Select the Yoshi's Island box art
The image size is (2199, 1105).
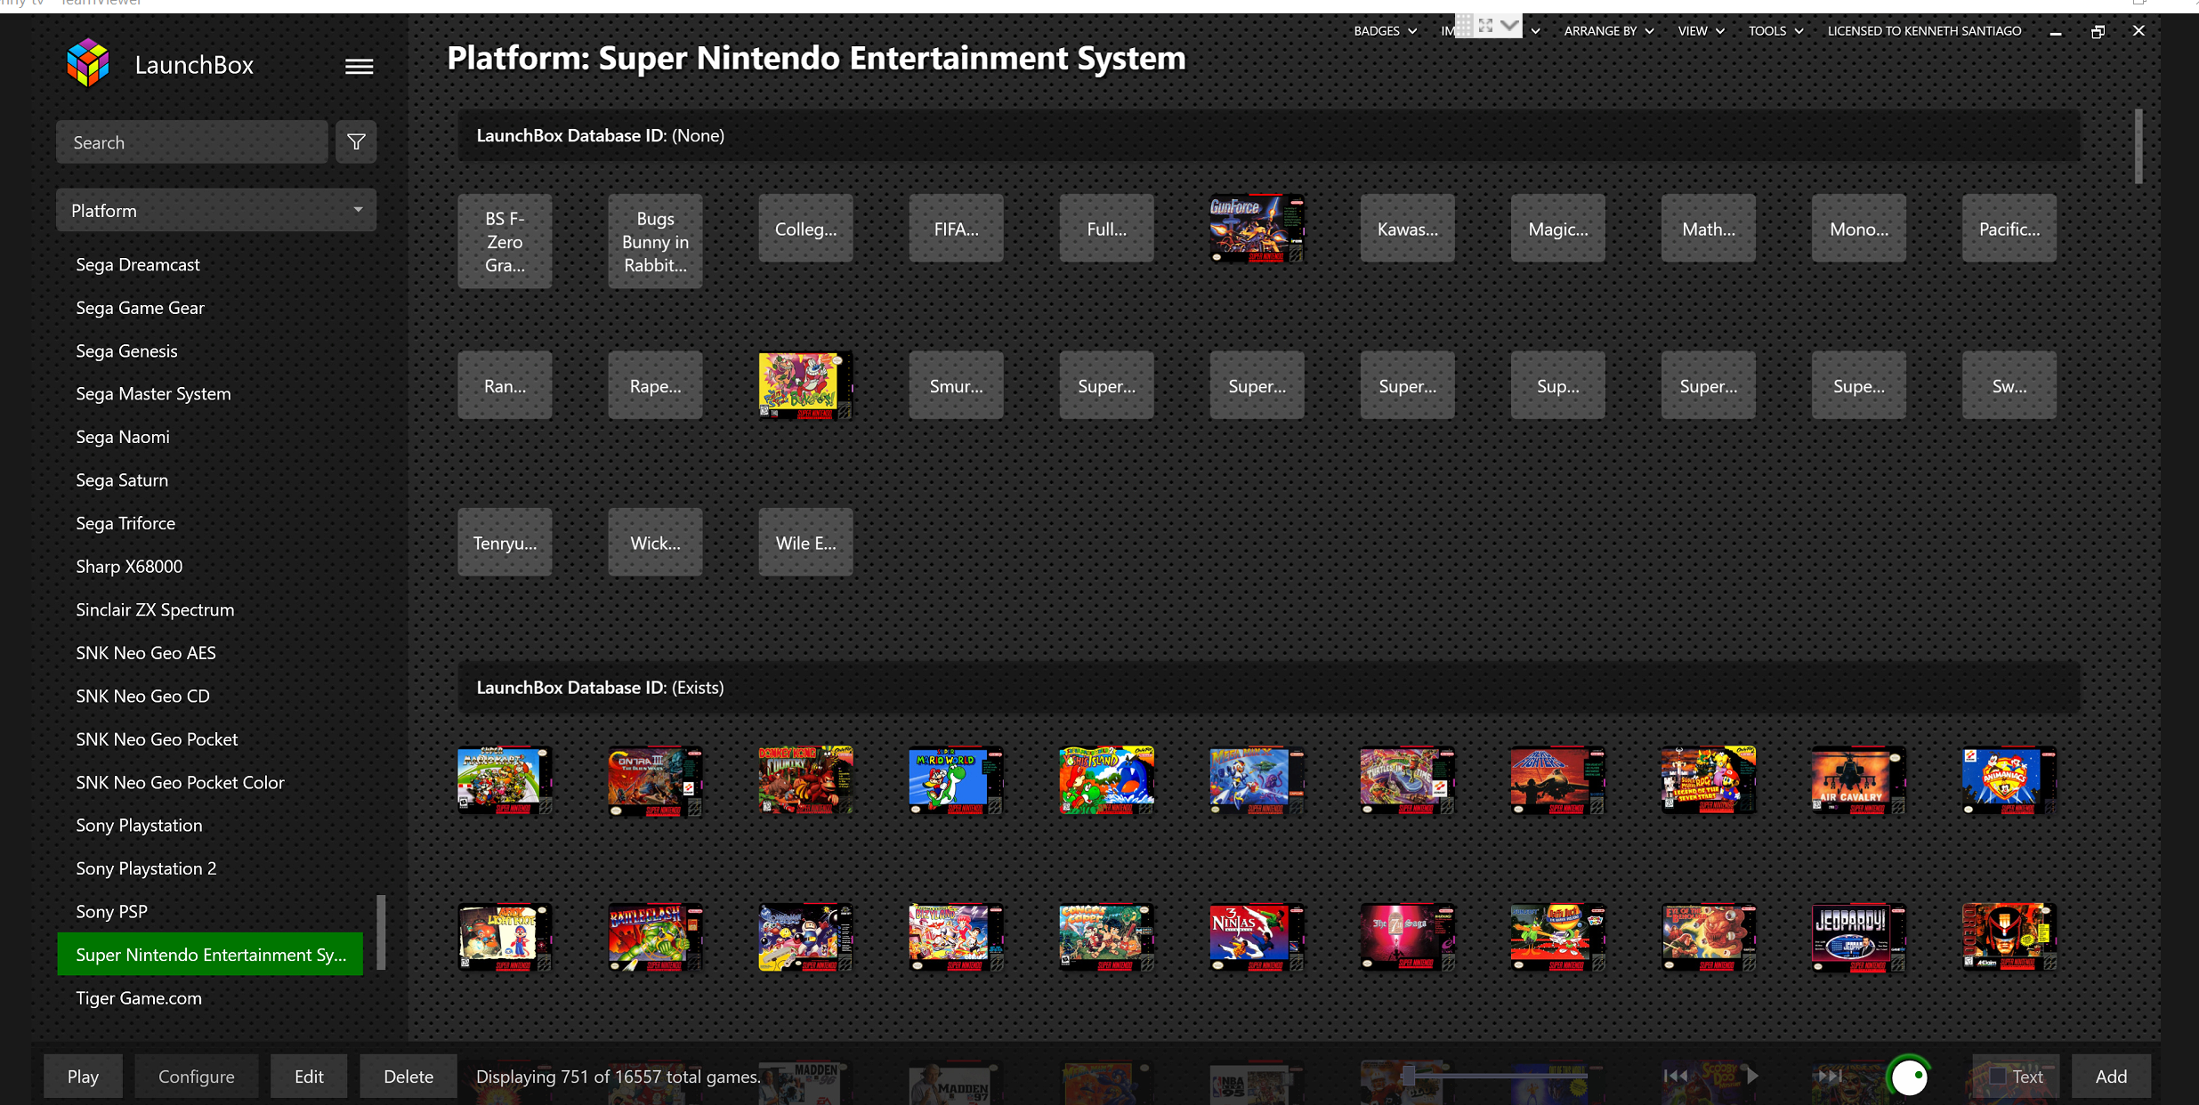(1106, 780)
